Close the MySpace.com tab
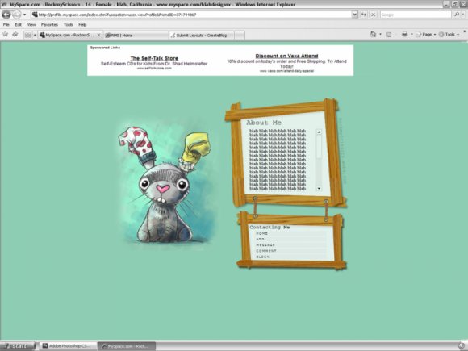The height and width of the screenshot is (351, 468). tap(98, 35)
